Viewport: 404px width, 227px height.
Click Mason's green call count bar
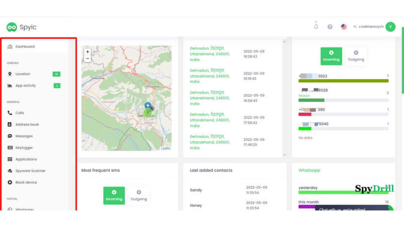312,100
